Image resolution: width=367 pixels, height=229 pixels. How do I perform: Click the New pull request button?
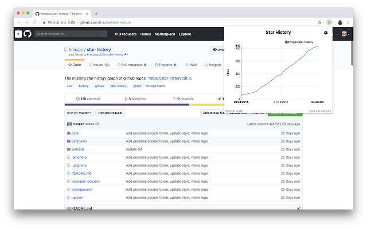tap(110, 113)
